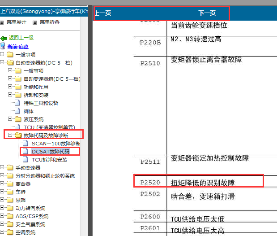Select fault code P2600 cell
The height and width of the screenshot is (236, 277).
150,217
